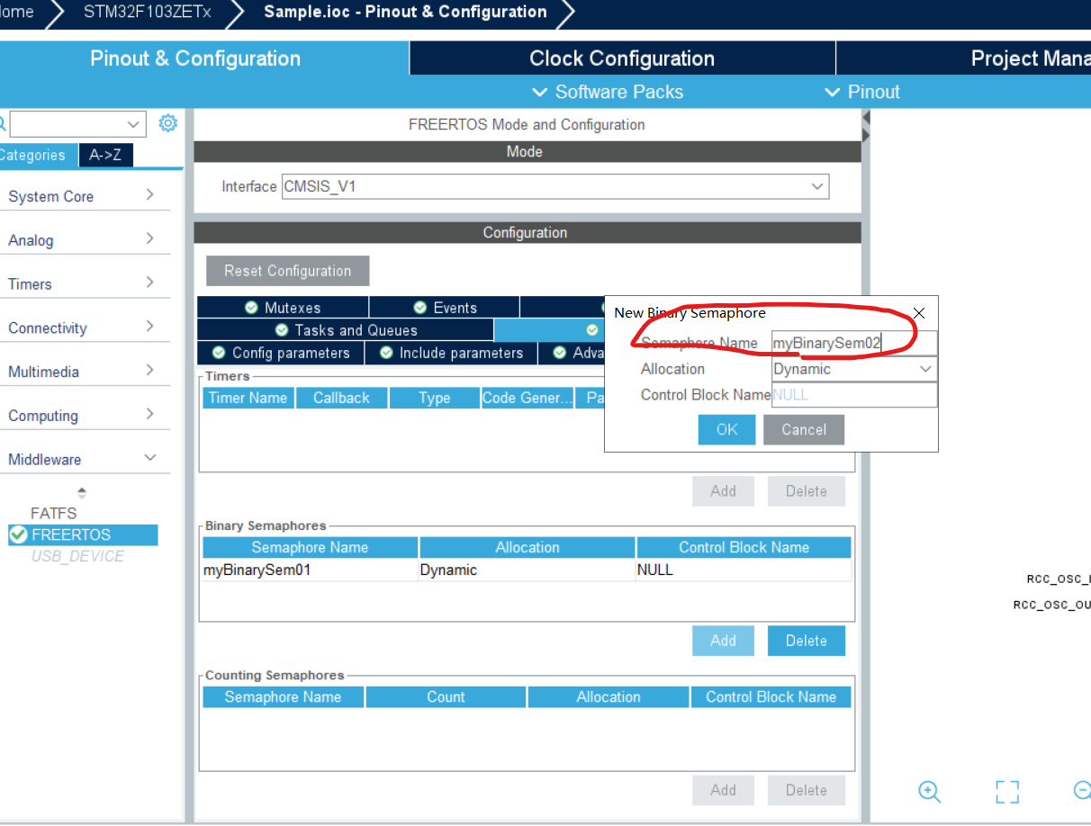Image resolution: width=1091 pixels, height=826 pixels.
Task: Open the Mutexes tab
Action: (x=283, y=308)
